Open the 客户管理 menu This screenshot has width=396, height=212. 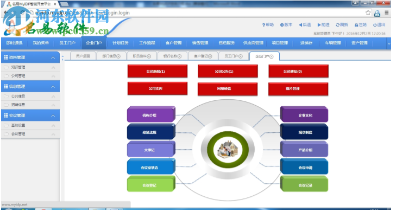(173, 43)
